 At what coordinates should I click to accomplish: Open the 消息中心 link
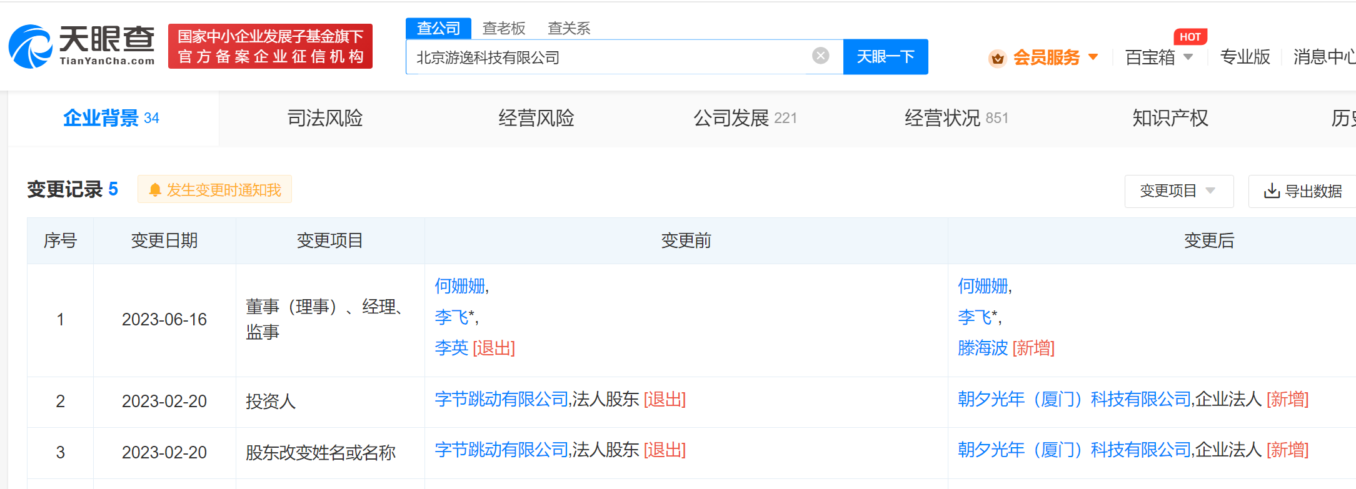pyautogui.click(x=1324, y=57)
